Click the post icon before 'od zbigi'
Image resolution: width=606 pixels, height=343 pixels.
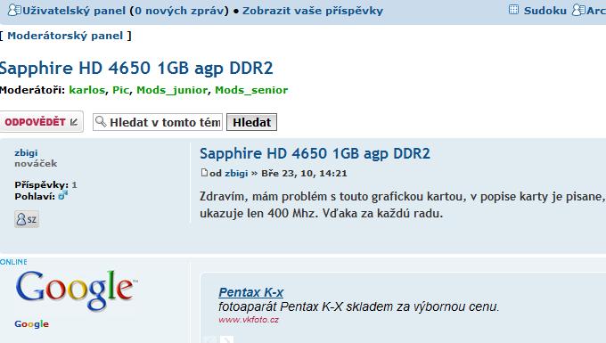(x=204, y=173)
